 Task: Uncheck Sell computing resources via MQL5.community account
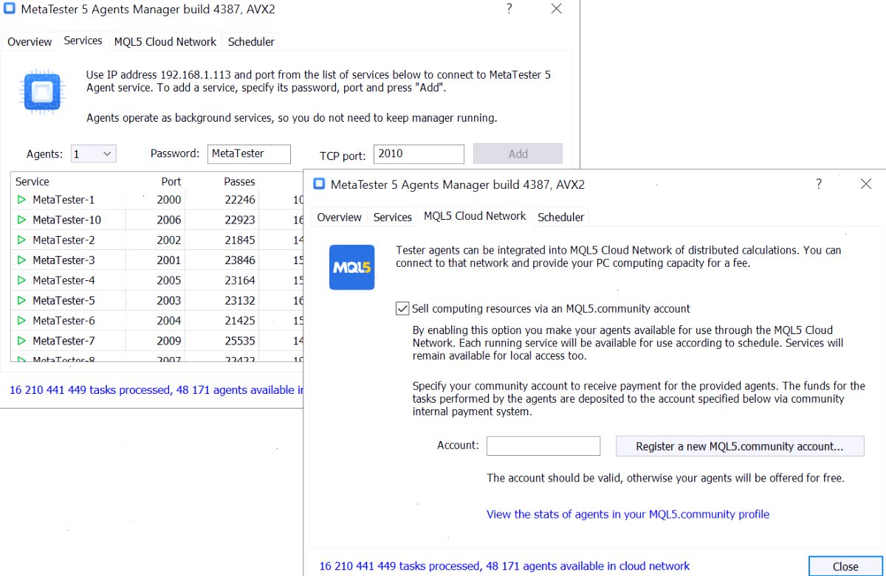402,309
